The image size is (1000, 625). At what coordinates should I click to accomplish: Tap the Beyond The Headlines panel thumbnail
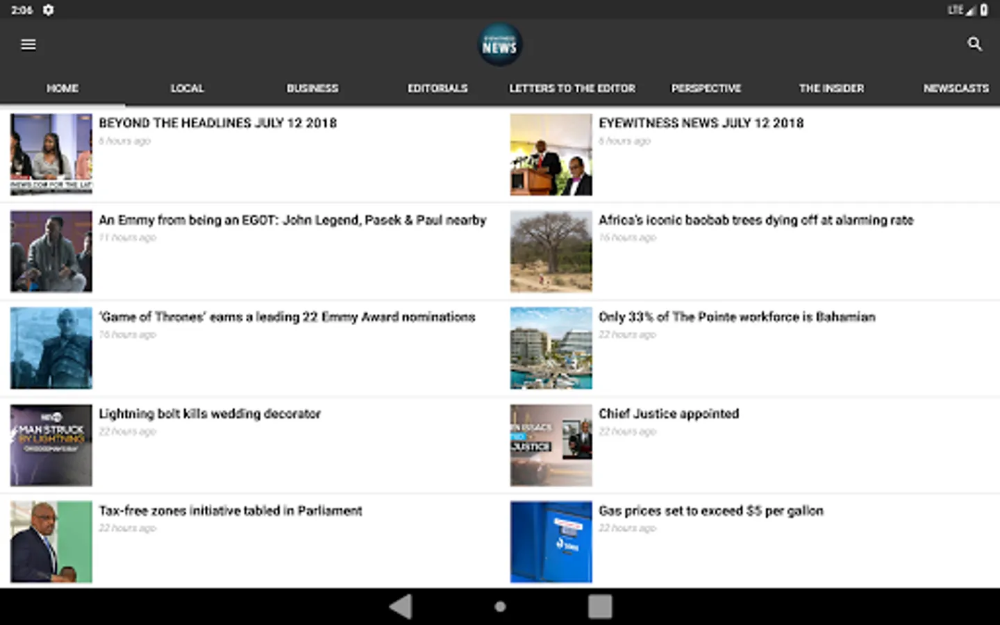coord(51,154)
